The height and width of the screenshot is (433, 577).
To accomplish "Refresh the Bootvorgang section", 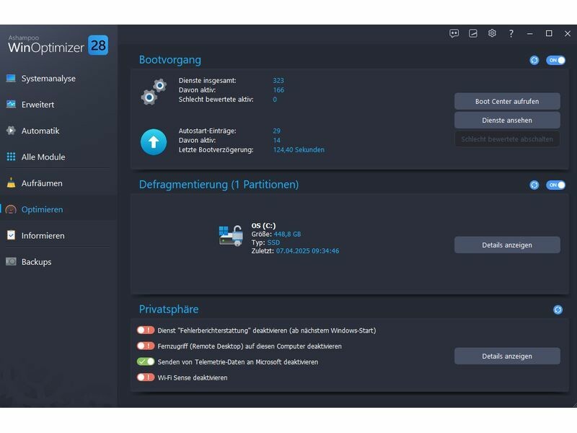I will (x=534, y=61).
